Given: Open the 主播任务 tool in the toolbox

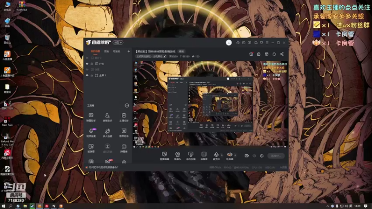Looking at the screenshot, I should click(124, 118).
